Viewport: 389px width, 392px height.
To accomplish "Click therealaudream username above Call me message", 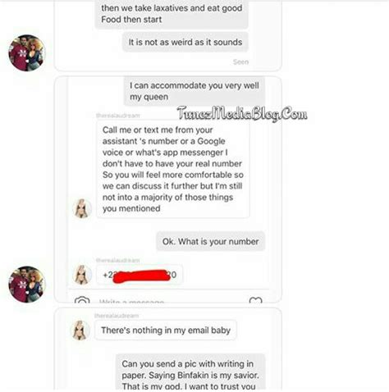I will tap(118, 116).
